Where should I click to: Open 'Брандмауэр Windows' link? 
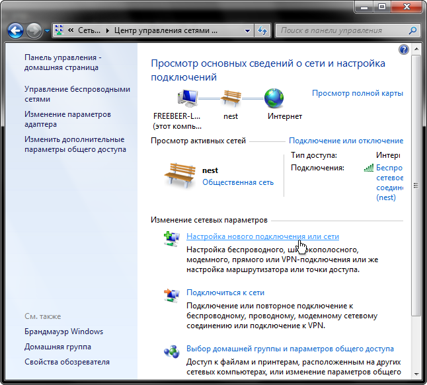point(63,332)
